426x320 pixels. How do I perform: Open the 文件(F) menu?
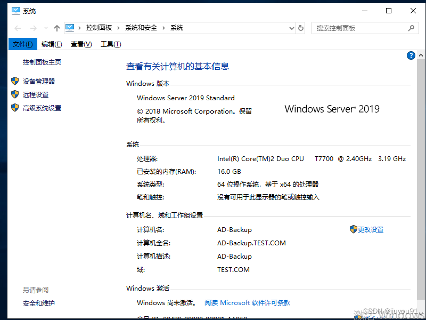point(23,44)
